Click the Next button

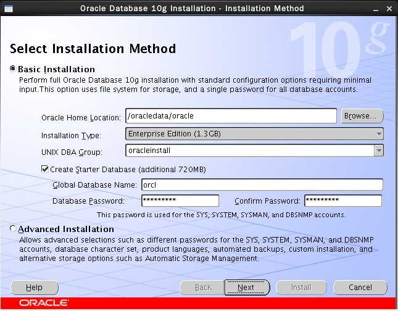coord(247,288)
